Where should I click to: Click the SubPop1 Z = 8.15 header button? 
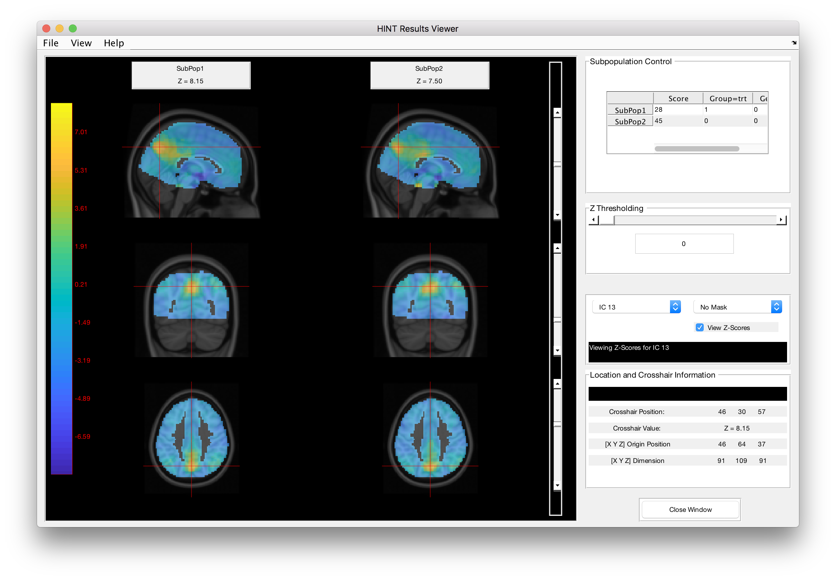(x=191, y=75)
